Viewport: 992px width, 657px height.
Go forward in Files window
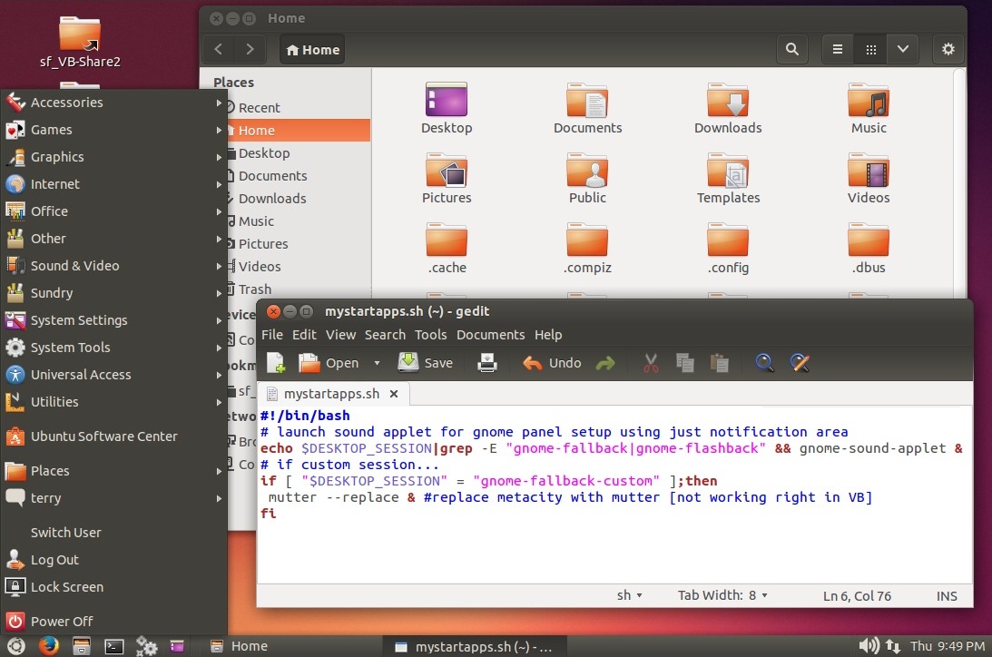tap(250, 49)
